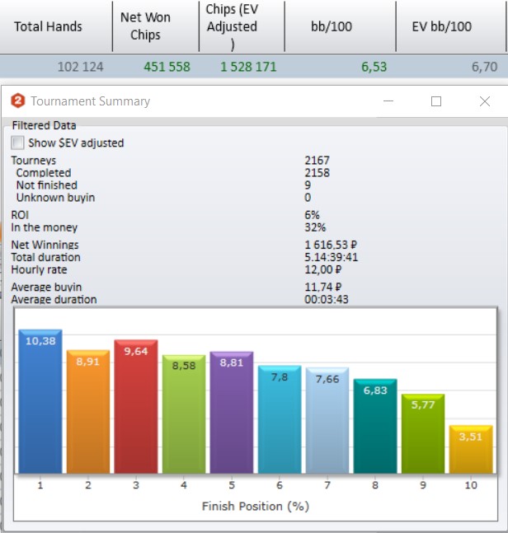
Task: Click the blue 10,38 first place bar
Action: pos(40,401)
